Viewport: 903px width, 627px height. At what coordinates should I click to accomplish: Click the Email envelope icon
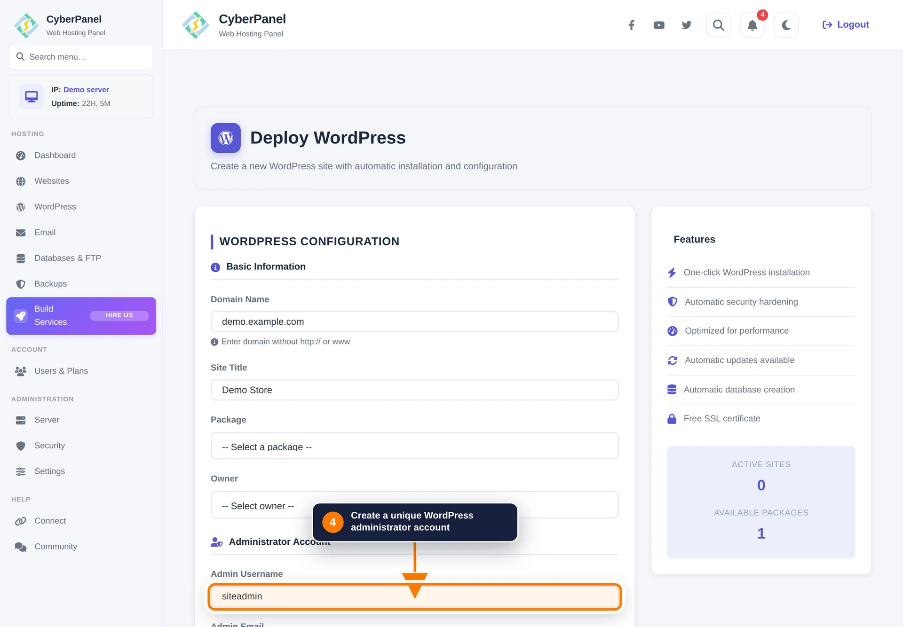pos(21,233)
